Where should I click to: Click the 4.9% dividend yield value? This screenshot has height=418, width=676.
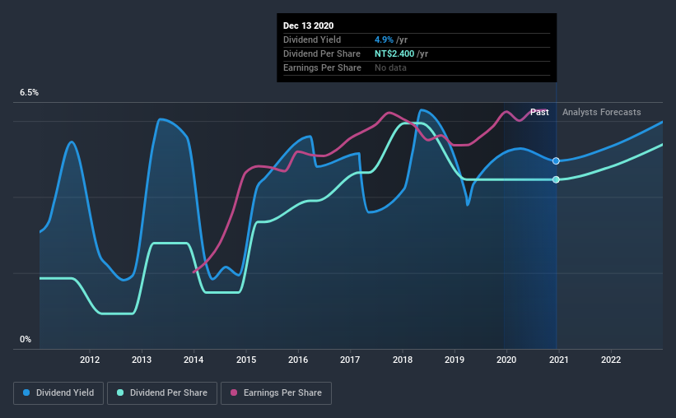click(385, 39)
